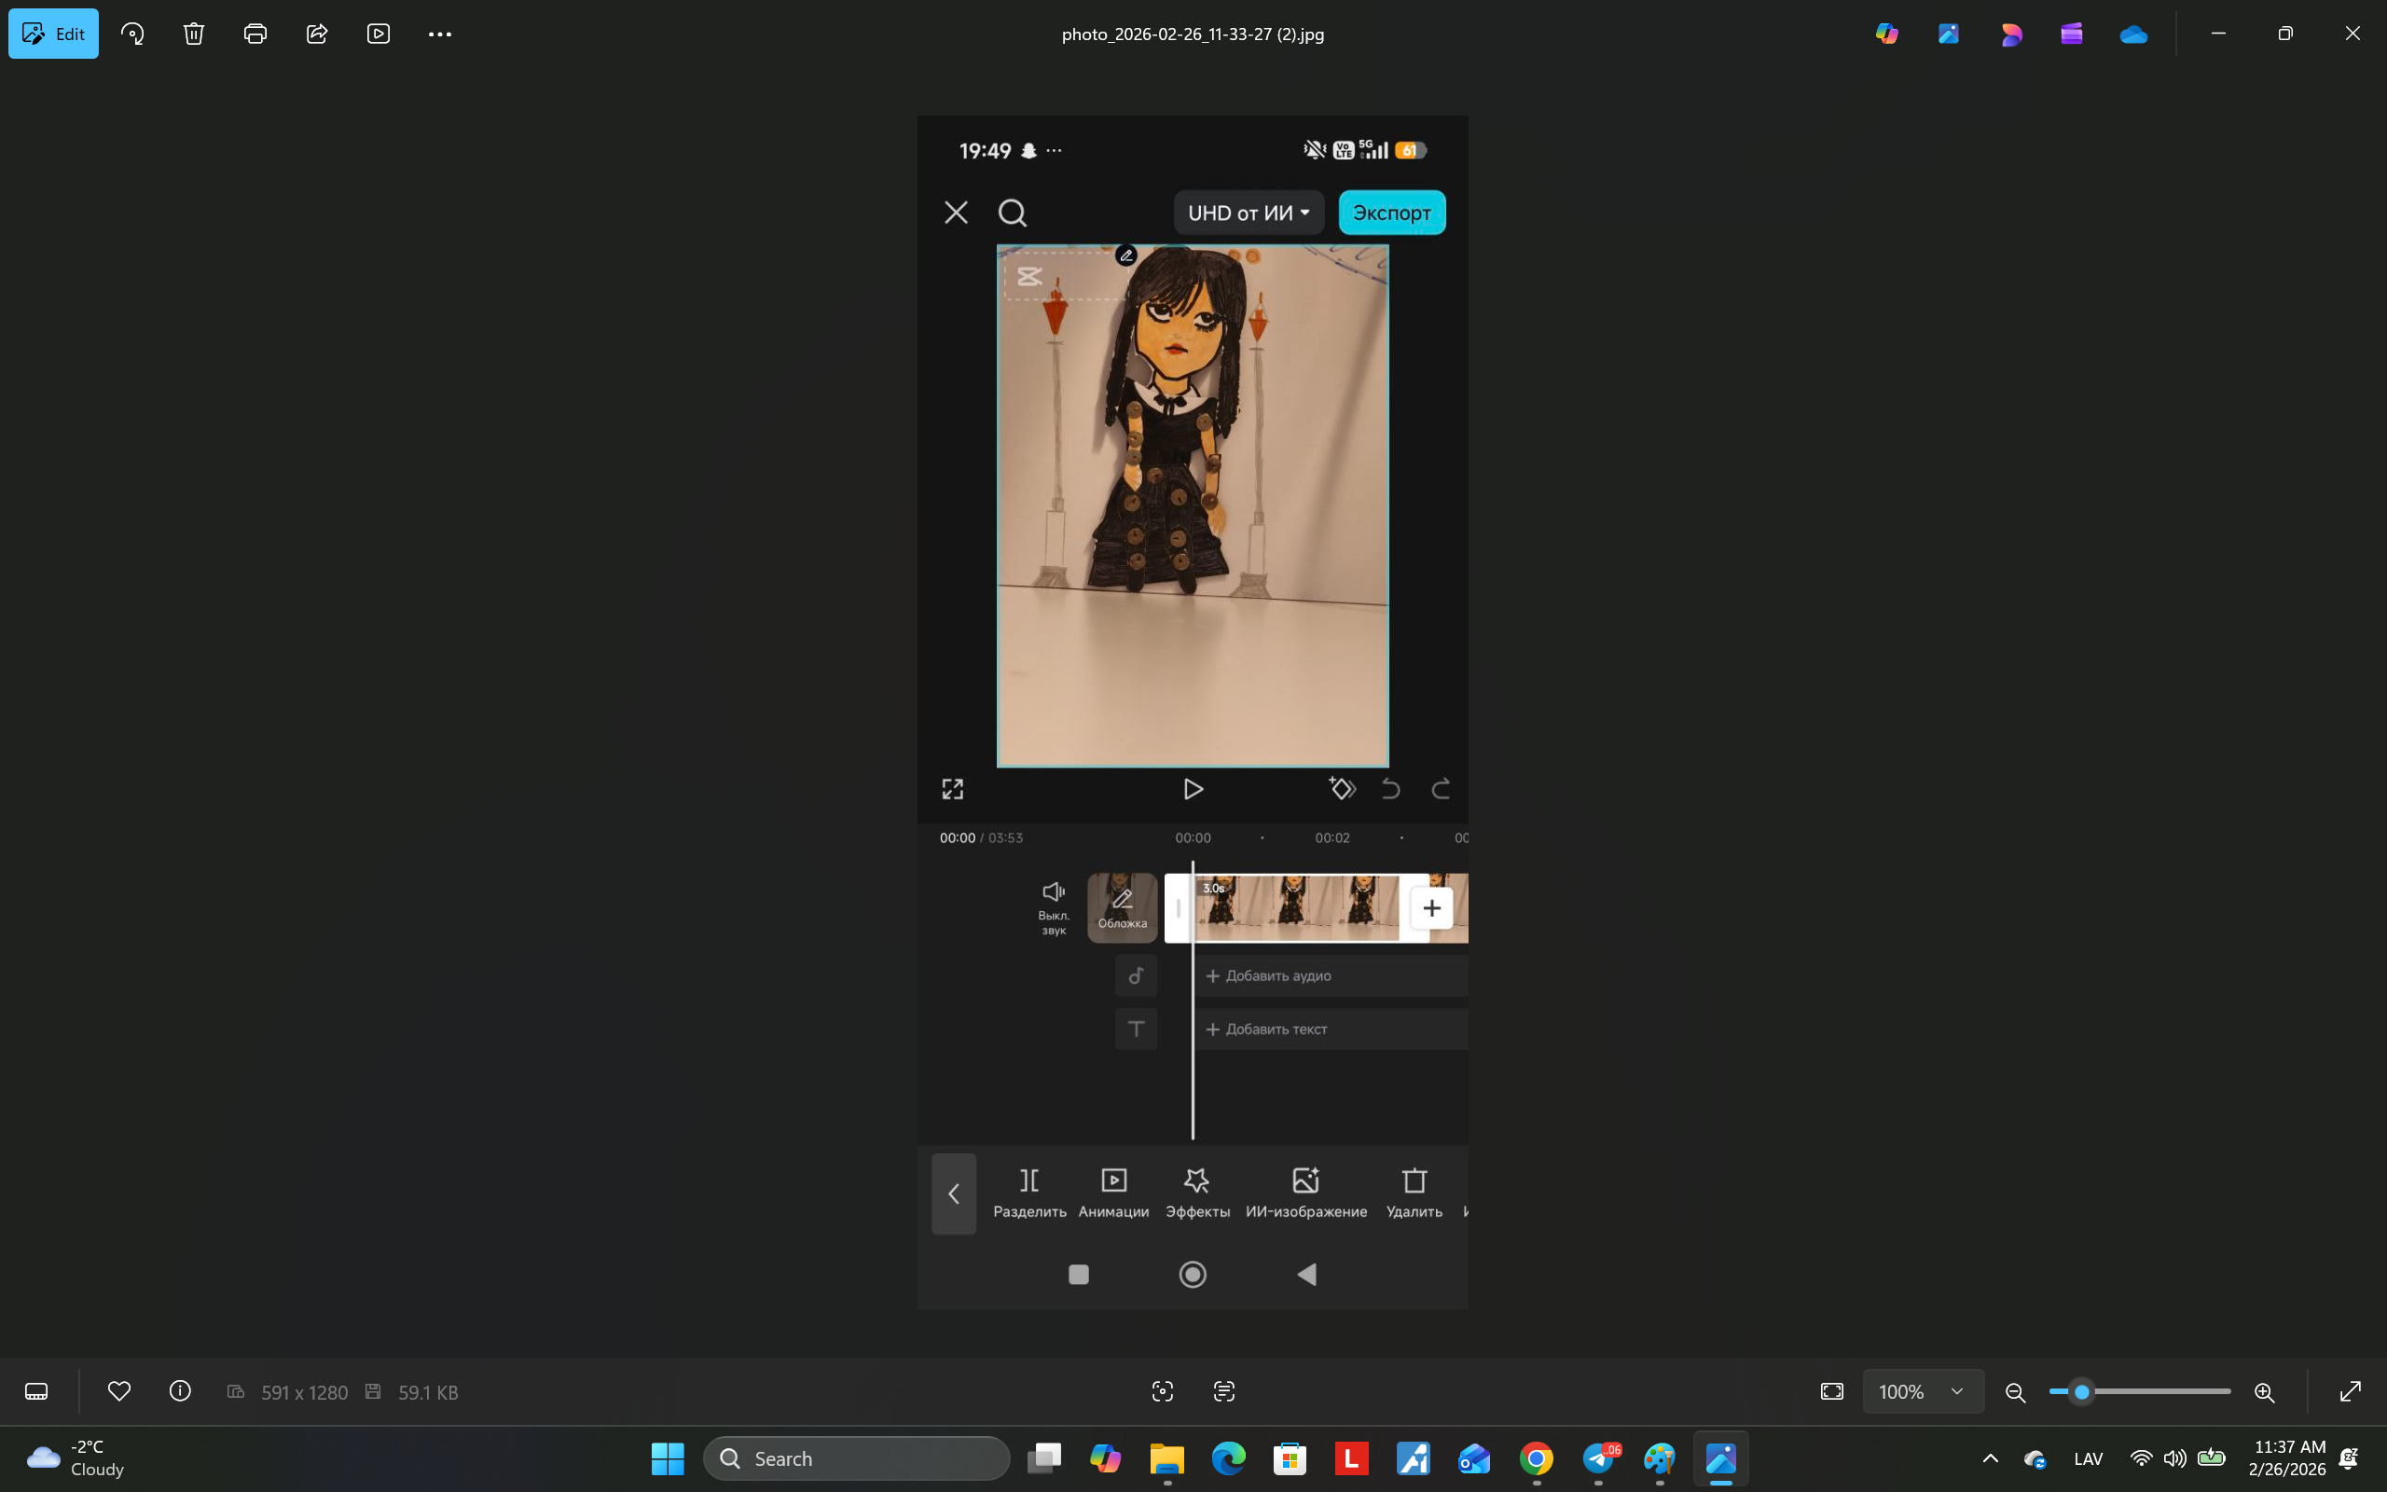The width and height of the screenshot is (2387, 1492).
Task: Scan text in image with OCR icon
Action: [1224, 1391]
